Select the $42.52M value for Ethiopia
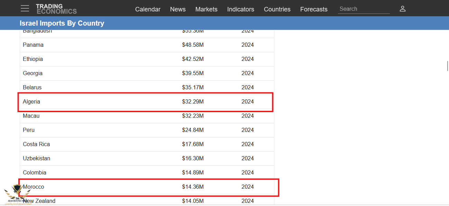Screen dimensions: 449x206 [193, 59]
